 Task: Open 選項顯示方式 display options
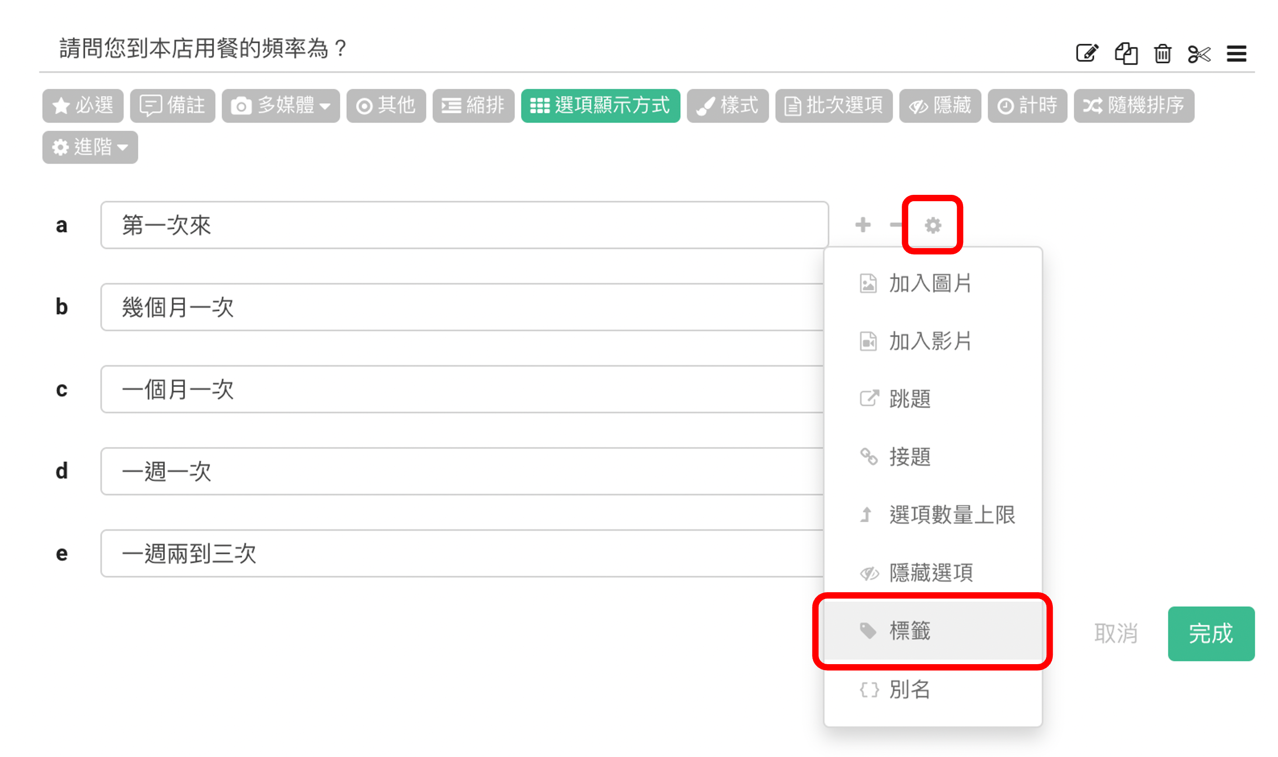tap(600, 106)
